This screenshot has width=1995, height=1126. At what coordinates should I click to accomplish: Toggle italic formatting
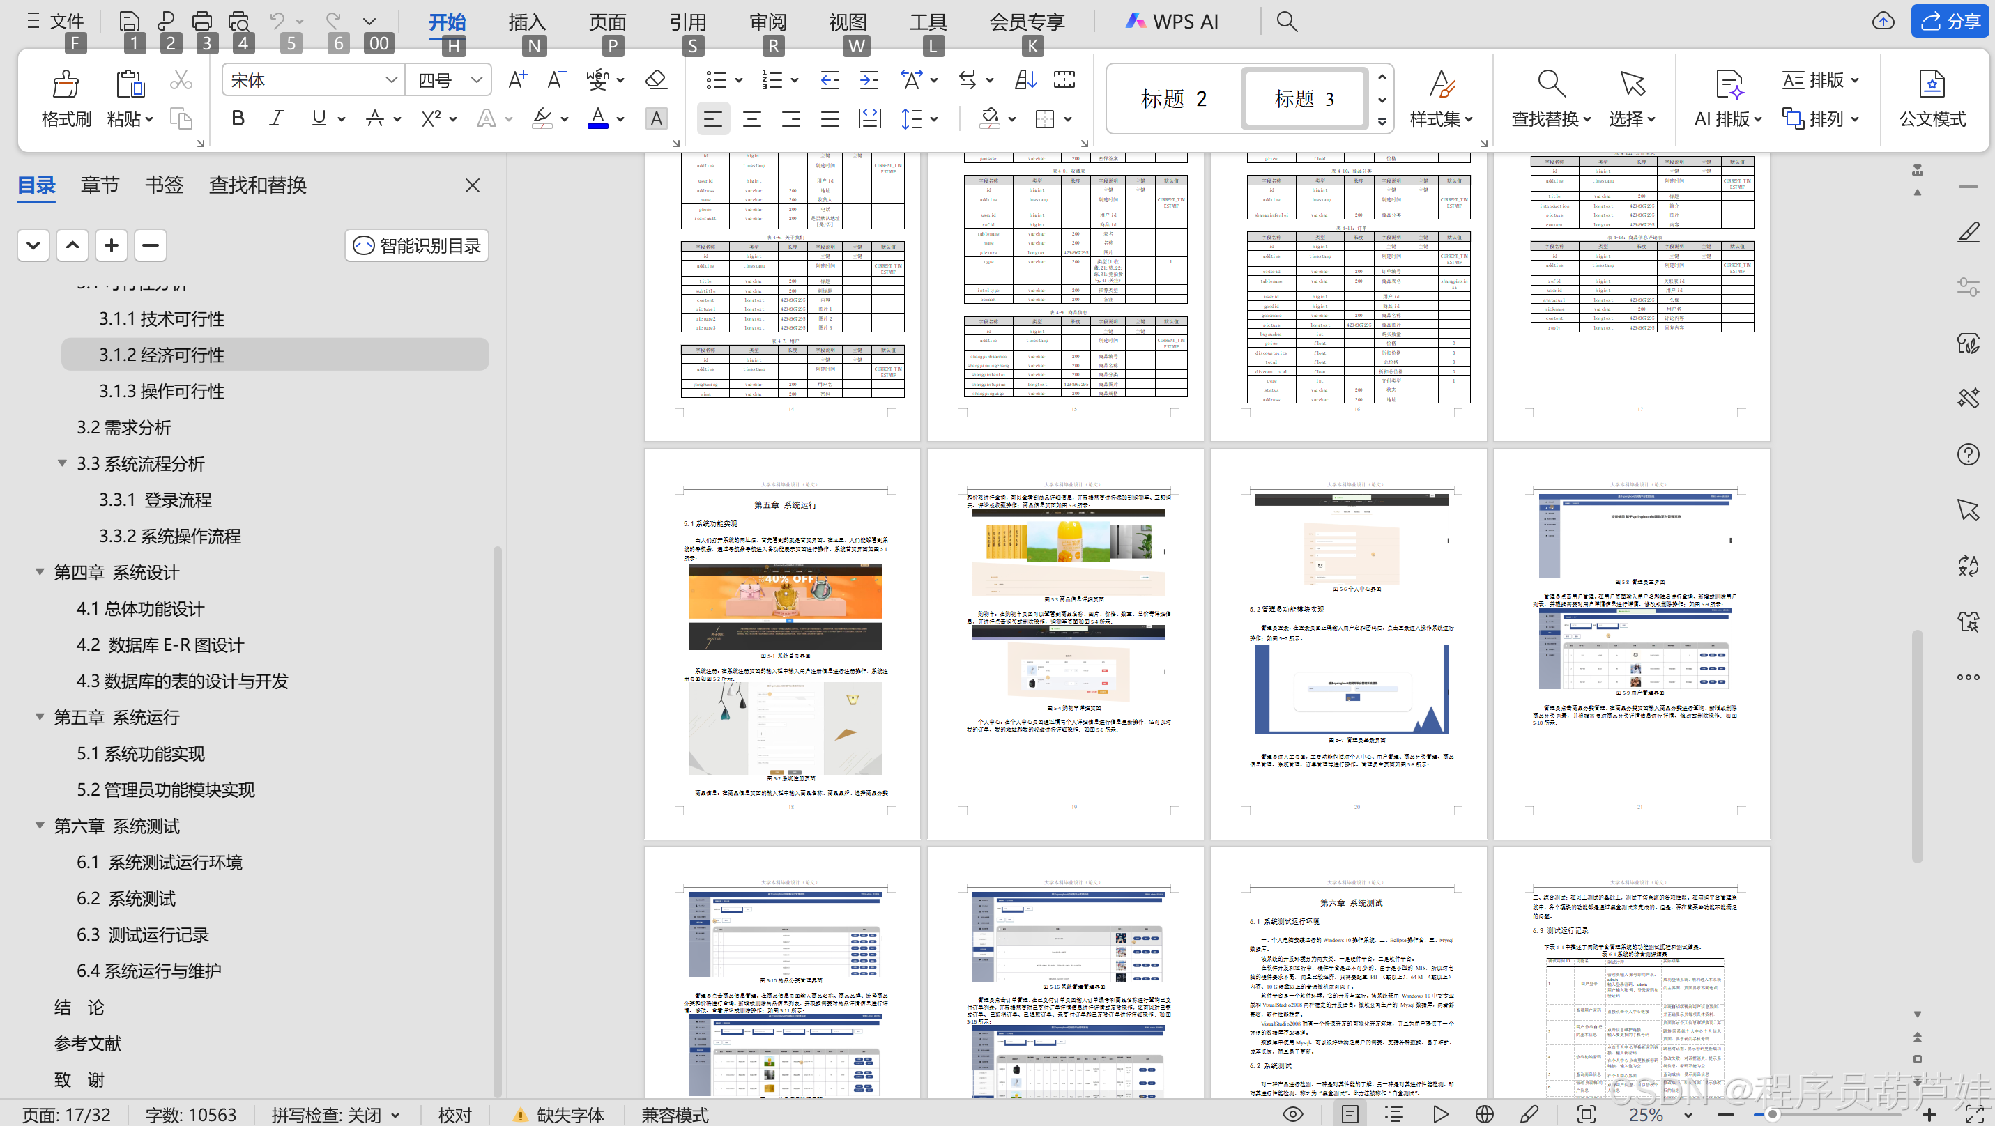click(276, 118)
